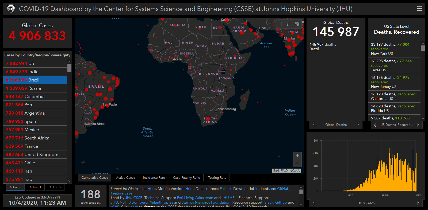
Task: Select United Kingdom in the country list
Action: (35, 154)
